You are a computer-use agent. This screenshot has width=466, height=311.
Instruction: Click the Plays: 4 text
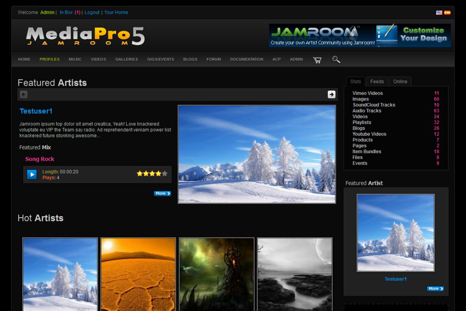[x=51, y=178]
